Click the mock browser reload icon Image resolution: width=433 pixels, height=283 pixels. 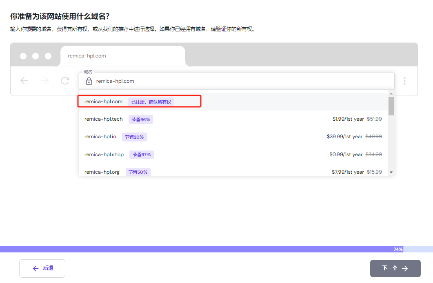65,81
